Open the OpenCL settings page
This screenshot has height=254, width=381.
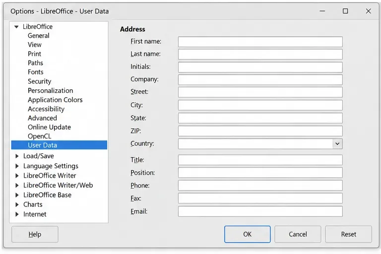pyautogui.click(x=39, y=136)
